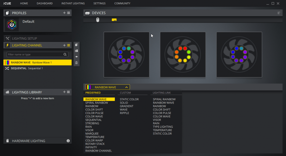Open the Profiles panel hamburger menu
The image size is (286, 156).
[69, 13]
